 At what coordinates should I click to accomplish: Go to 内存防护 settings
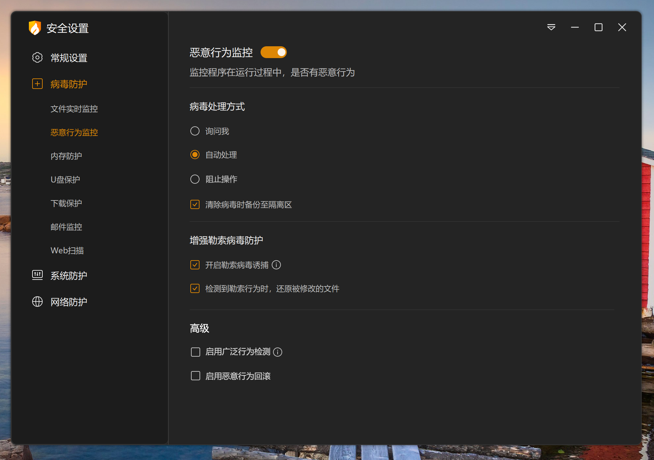coord(66,156)
